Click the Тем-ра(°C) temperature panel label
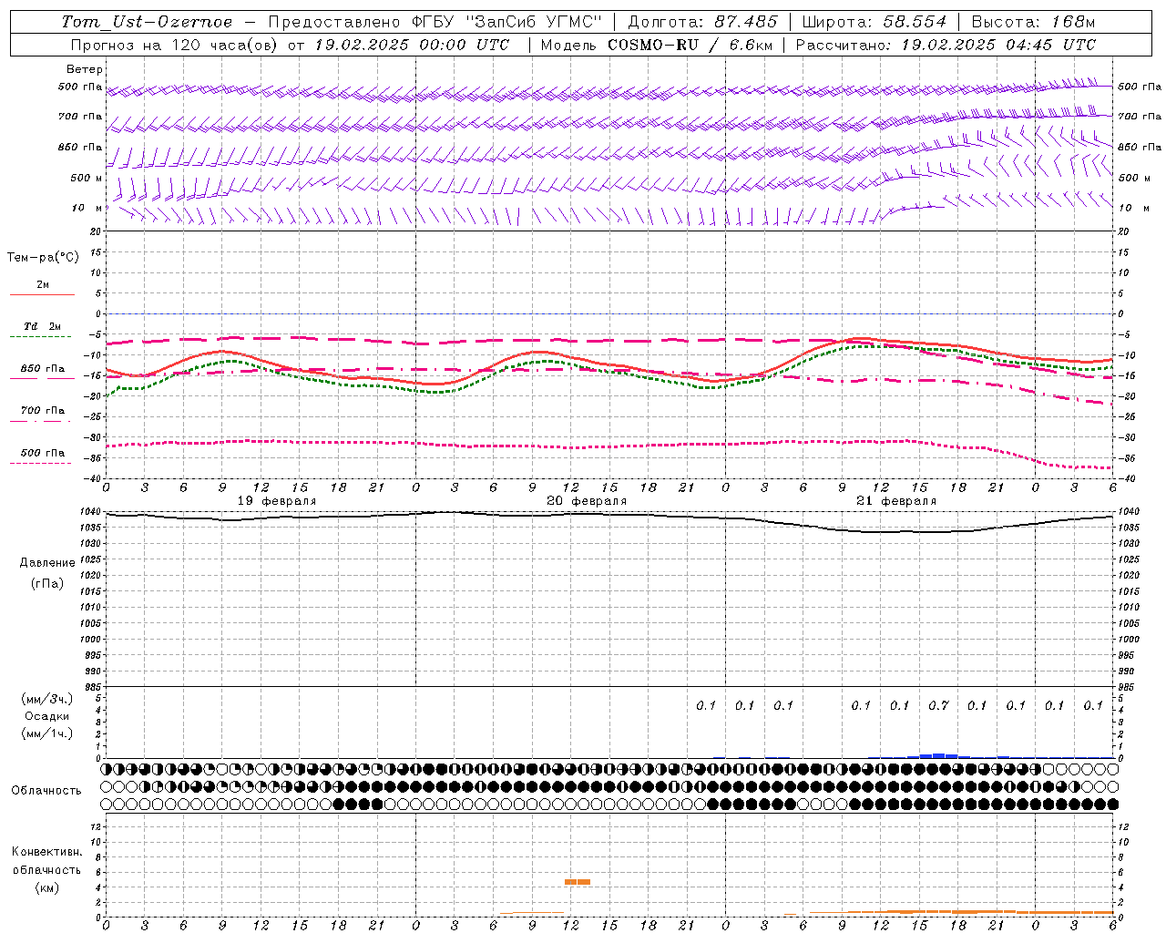Screen dimensions: 1166x933 (43, 258)
